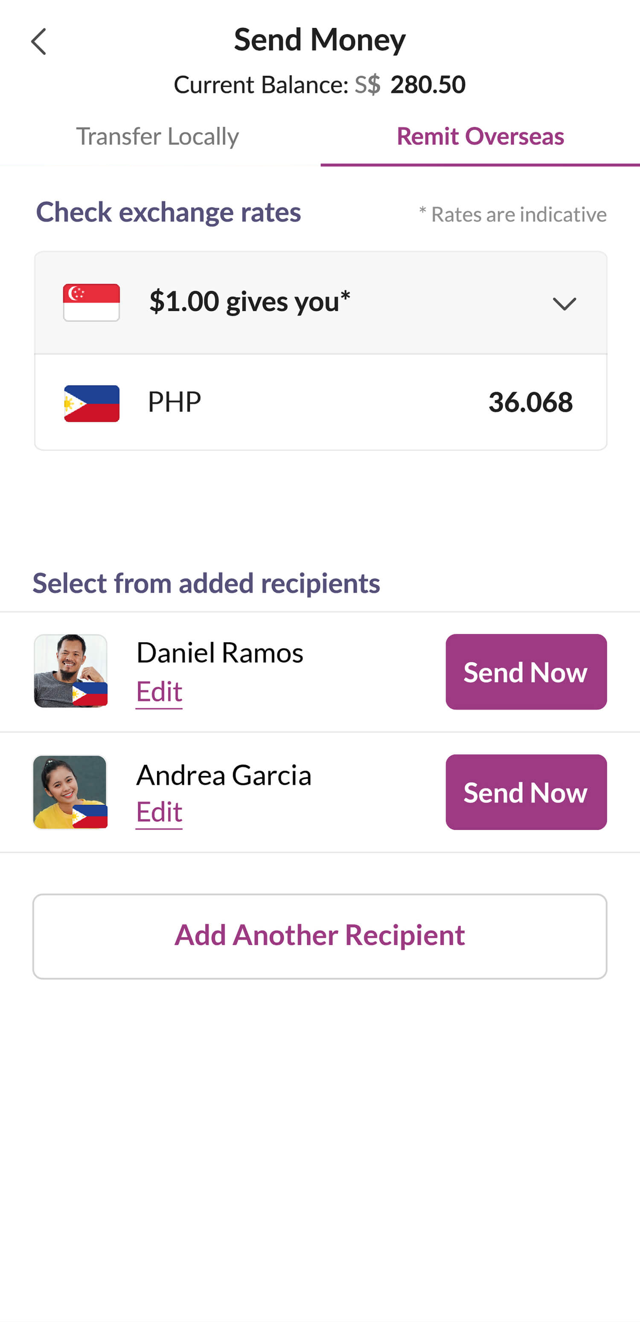
Task: Add Another Recipient
Action: click(x=320, y=936)
